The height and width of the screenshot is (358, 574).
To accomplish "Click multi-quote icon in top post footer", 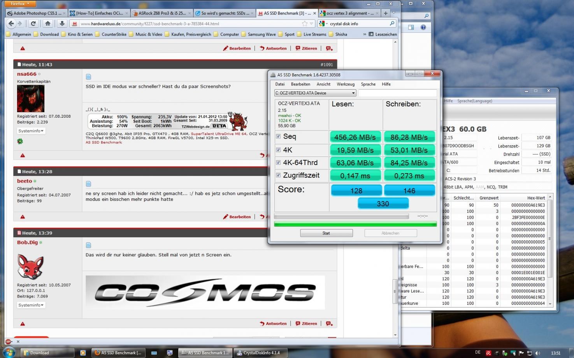I will [x=329, y=49].
